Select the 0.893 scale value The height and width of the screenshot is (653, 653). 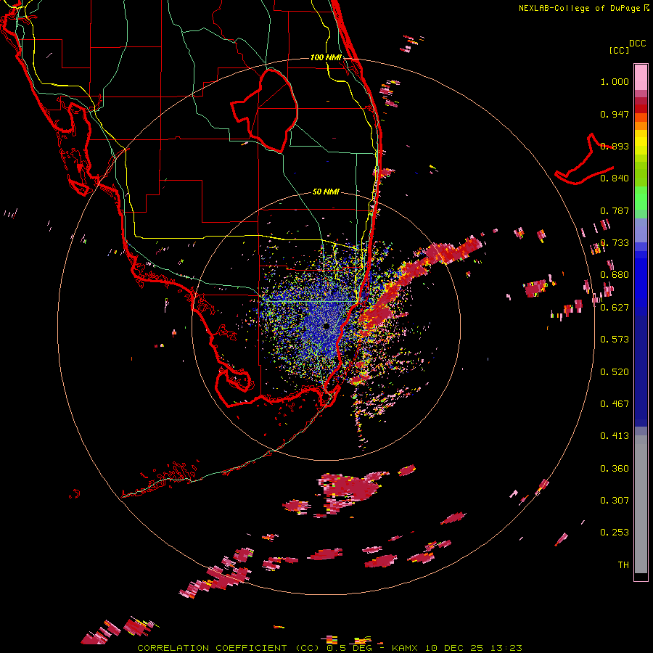615,146
